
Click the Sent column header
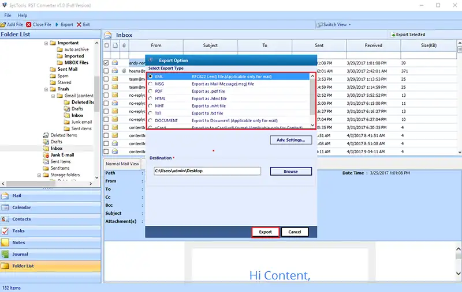pyautogui.click(x=319, y=45)
